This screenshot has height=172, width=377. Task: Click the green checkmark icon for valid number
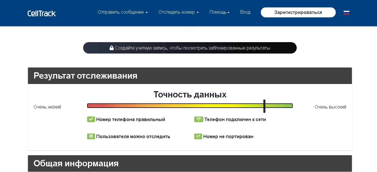(91, 119)
